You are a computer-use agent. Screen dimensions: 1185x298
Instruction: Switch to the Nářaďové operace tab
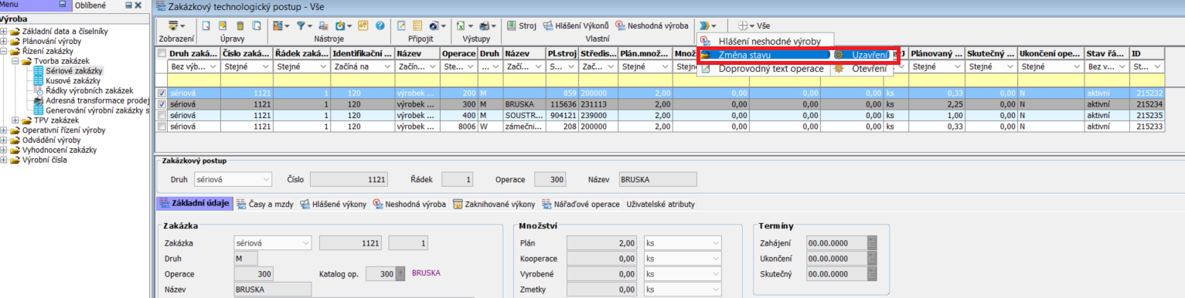tap(581, 205)
